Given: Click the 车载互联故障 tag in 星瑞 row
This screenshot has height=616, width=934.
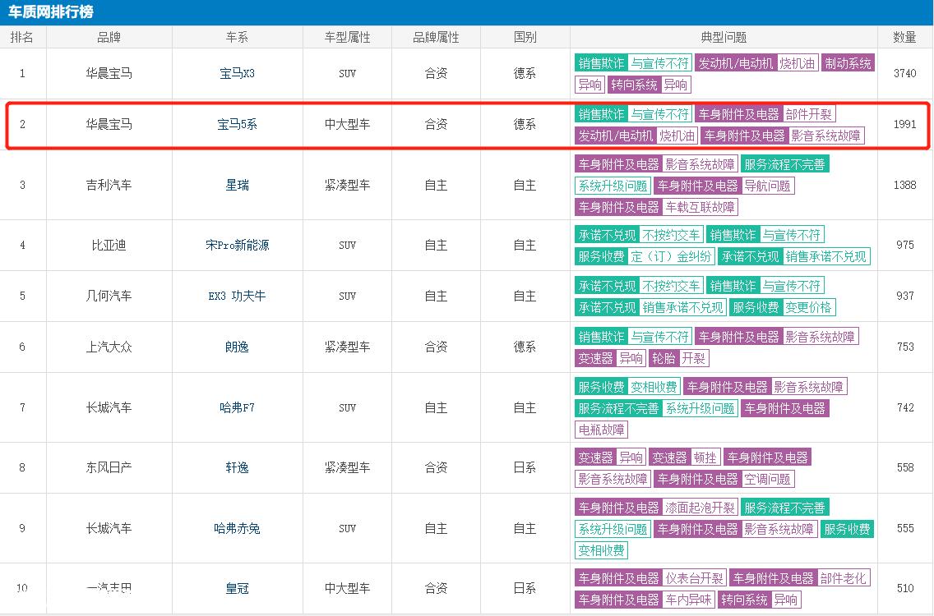Looking at the screenshot, I should pos(700,208).
